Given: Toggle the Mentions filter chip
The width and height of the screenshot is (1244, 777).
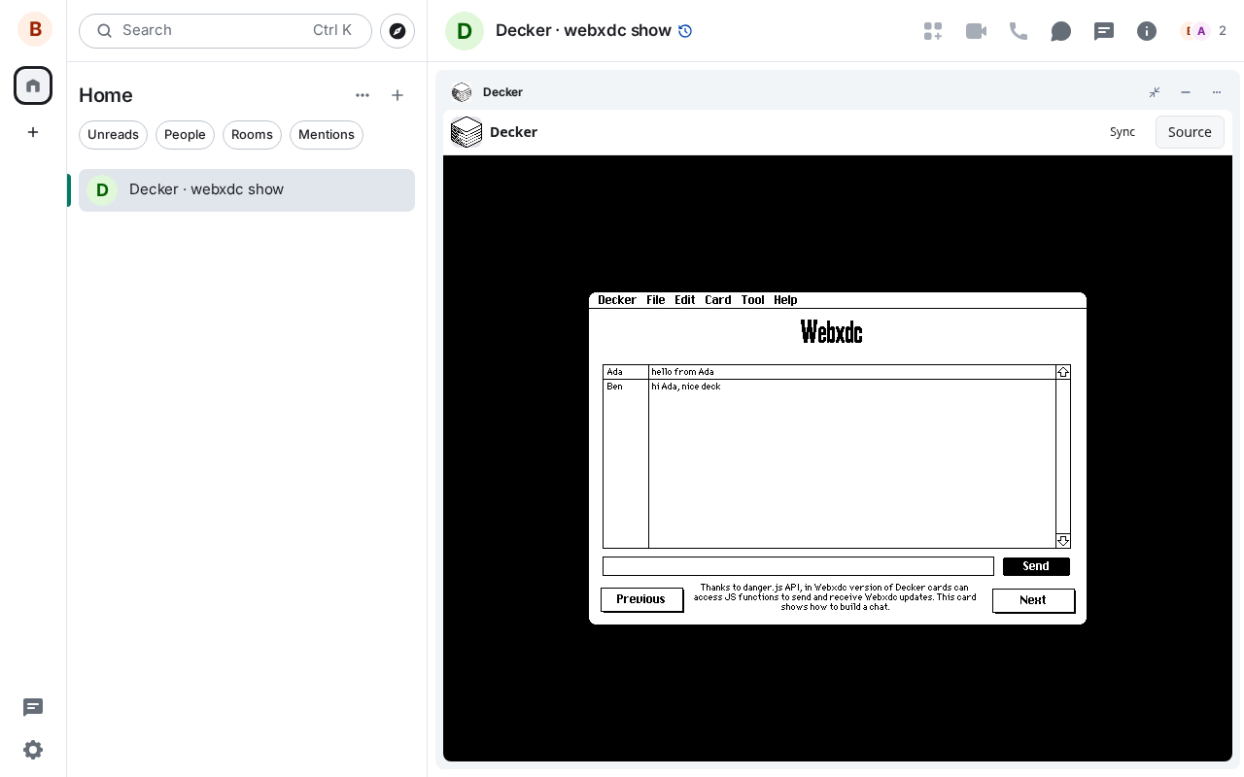Looking at the screenshot, I should [327, 135].
